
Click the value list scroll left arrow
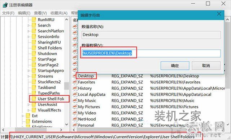coord(74,130)
